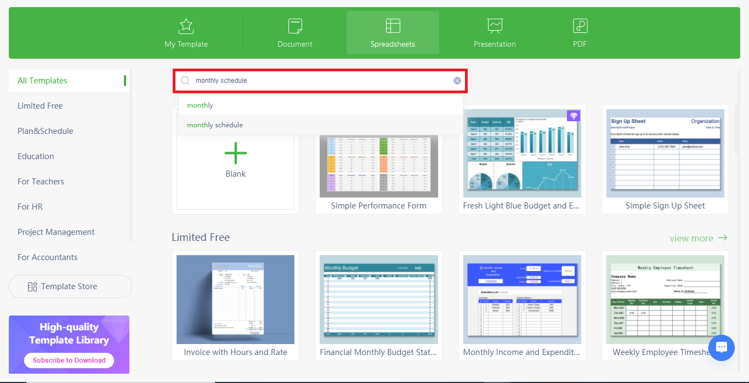Open Weekly Employee Timesheet thumbnail
Viewport: 749px width, 383px height.
tap(665, 300)
